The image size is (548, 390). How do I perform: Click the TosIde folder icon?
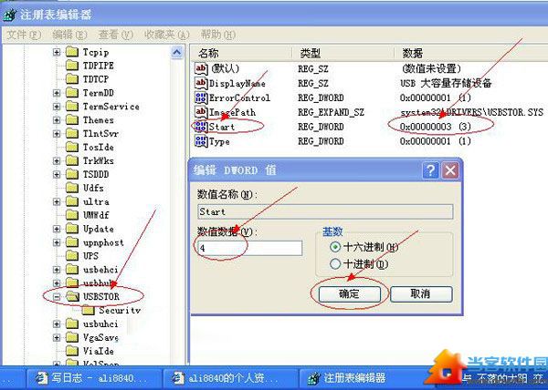72,147
